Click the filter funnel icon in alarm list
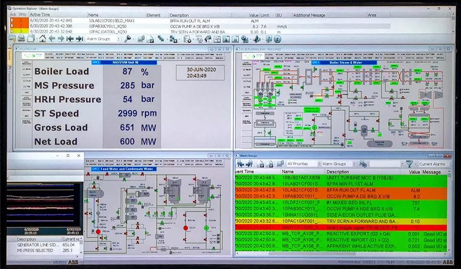Screen dimensions: 461x269 [409, 164]
